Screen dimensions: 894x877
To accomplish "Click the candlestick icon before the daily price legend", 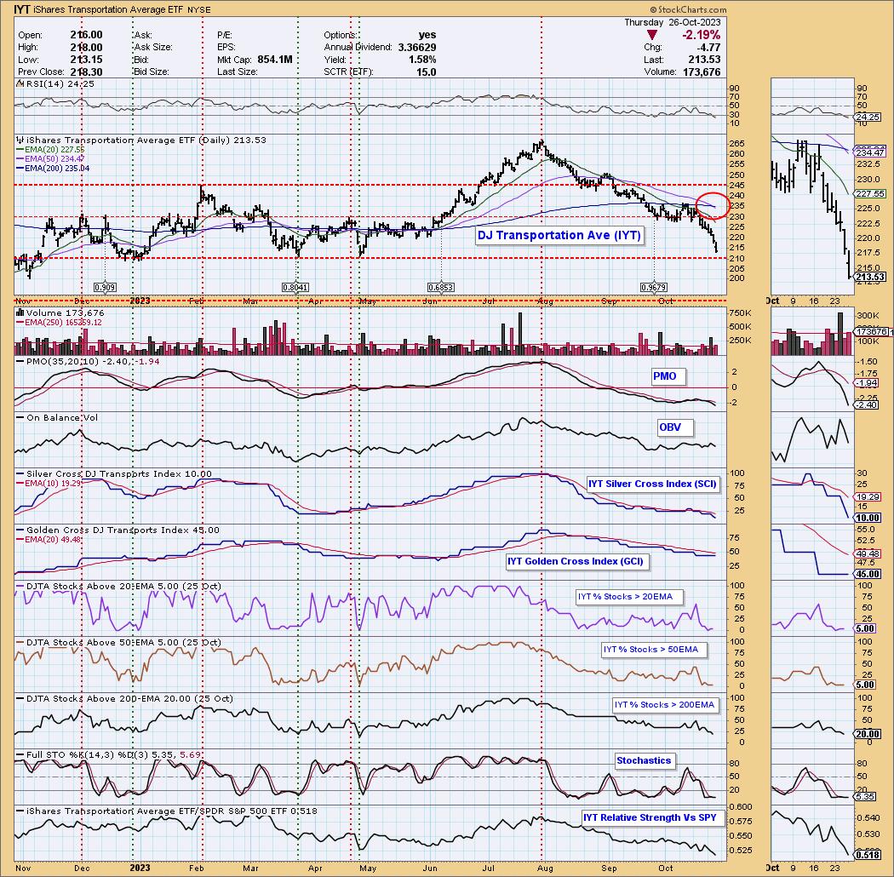I will click(20, 140).
